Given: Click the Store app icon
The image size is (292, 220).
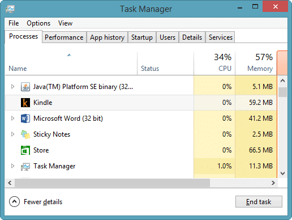Looking at the screenshot, I should point(25,150).
